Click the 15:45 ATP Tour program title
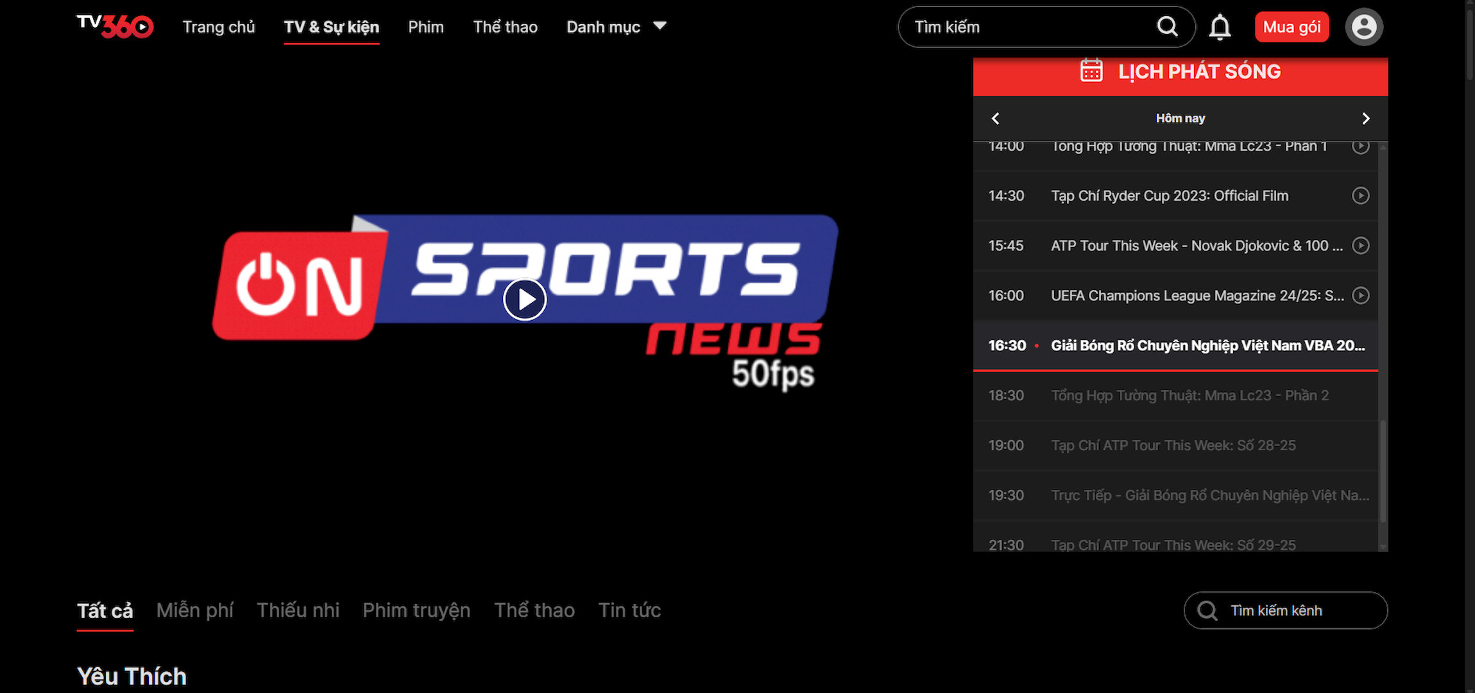Screen dimensions: 1475x693 (x=1197, y=246)
